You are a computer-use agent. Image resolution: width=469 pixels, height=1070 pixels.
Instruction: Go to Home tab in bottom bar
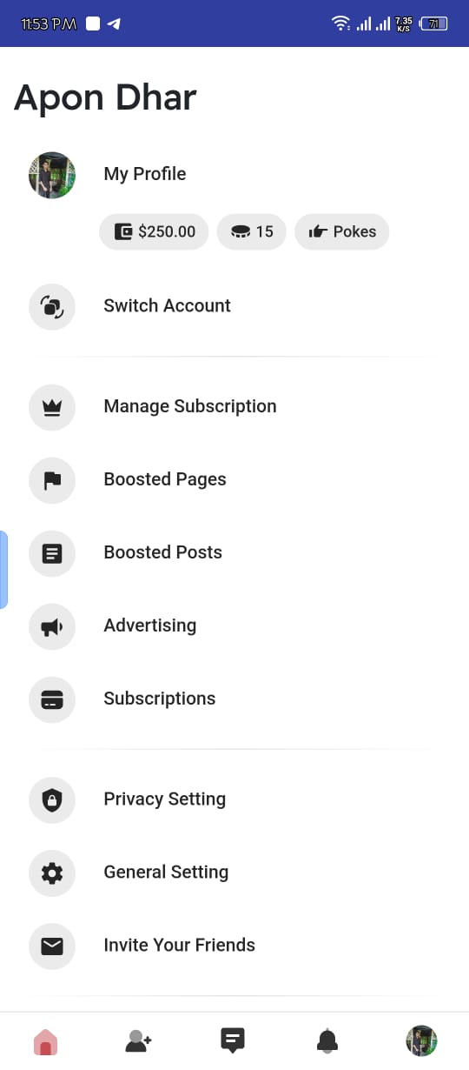[46, 1040]
